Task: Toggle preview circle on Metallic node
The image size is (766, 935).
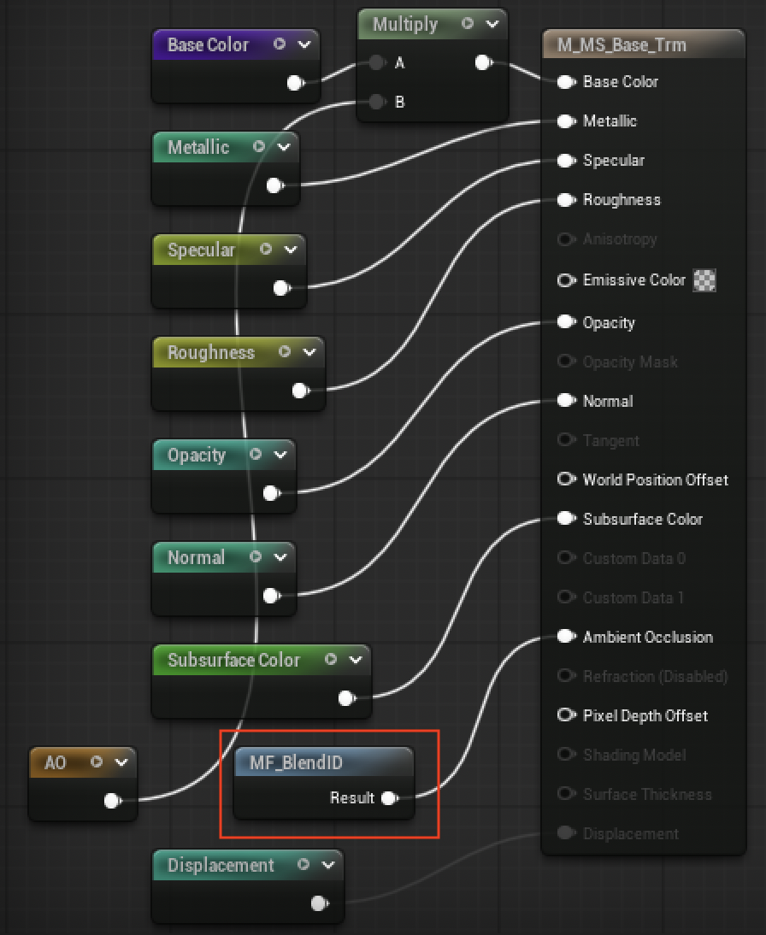Action: [259, 146]
